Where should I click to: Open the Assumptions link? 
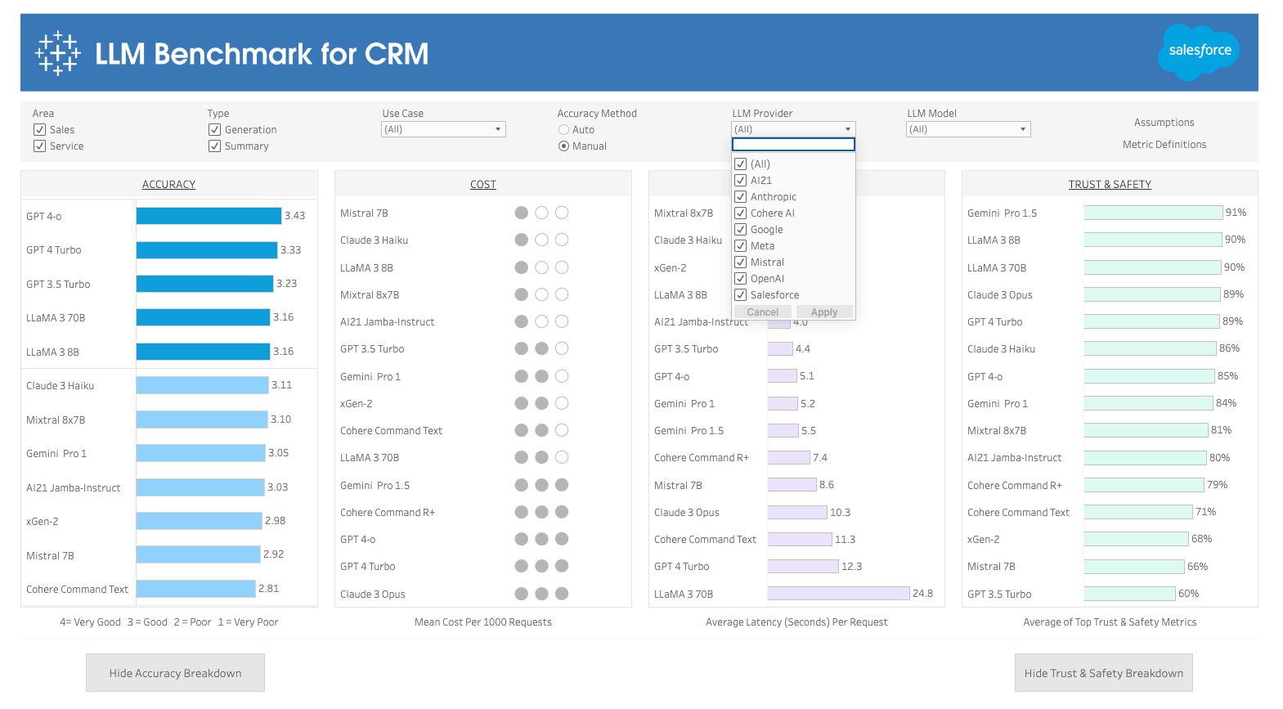pos(1164,122)
